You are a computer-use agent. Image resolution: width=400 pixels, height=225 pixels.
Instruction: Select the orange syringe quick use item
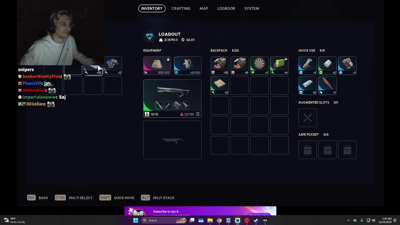coord(327,85)
